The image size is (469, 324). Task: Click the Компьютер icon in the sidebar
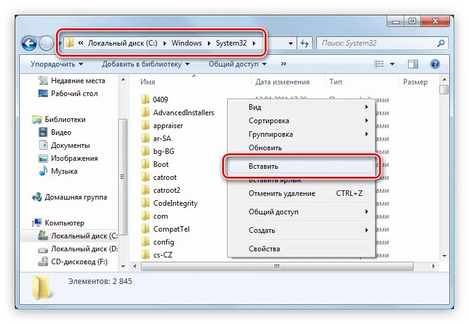(37, 222)
